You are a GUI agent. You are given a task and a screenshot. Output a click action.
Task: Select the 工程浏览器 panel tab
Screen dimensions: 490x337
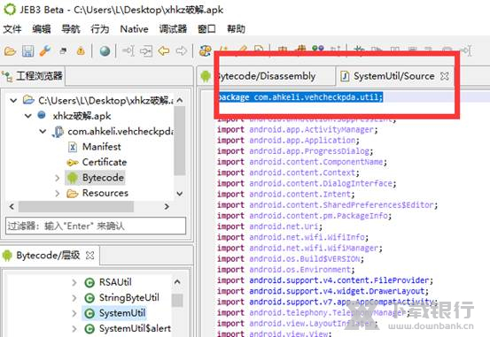coord(32,76)
